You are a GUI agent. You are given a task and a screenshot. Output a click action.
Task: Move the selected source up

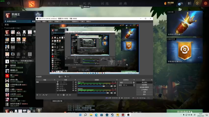click(x=67, y=95)
